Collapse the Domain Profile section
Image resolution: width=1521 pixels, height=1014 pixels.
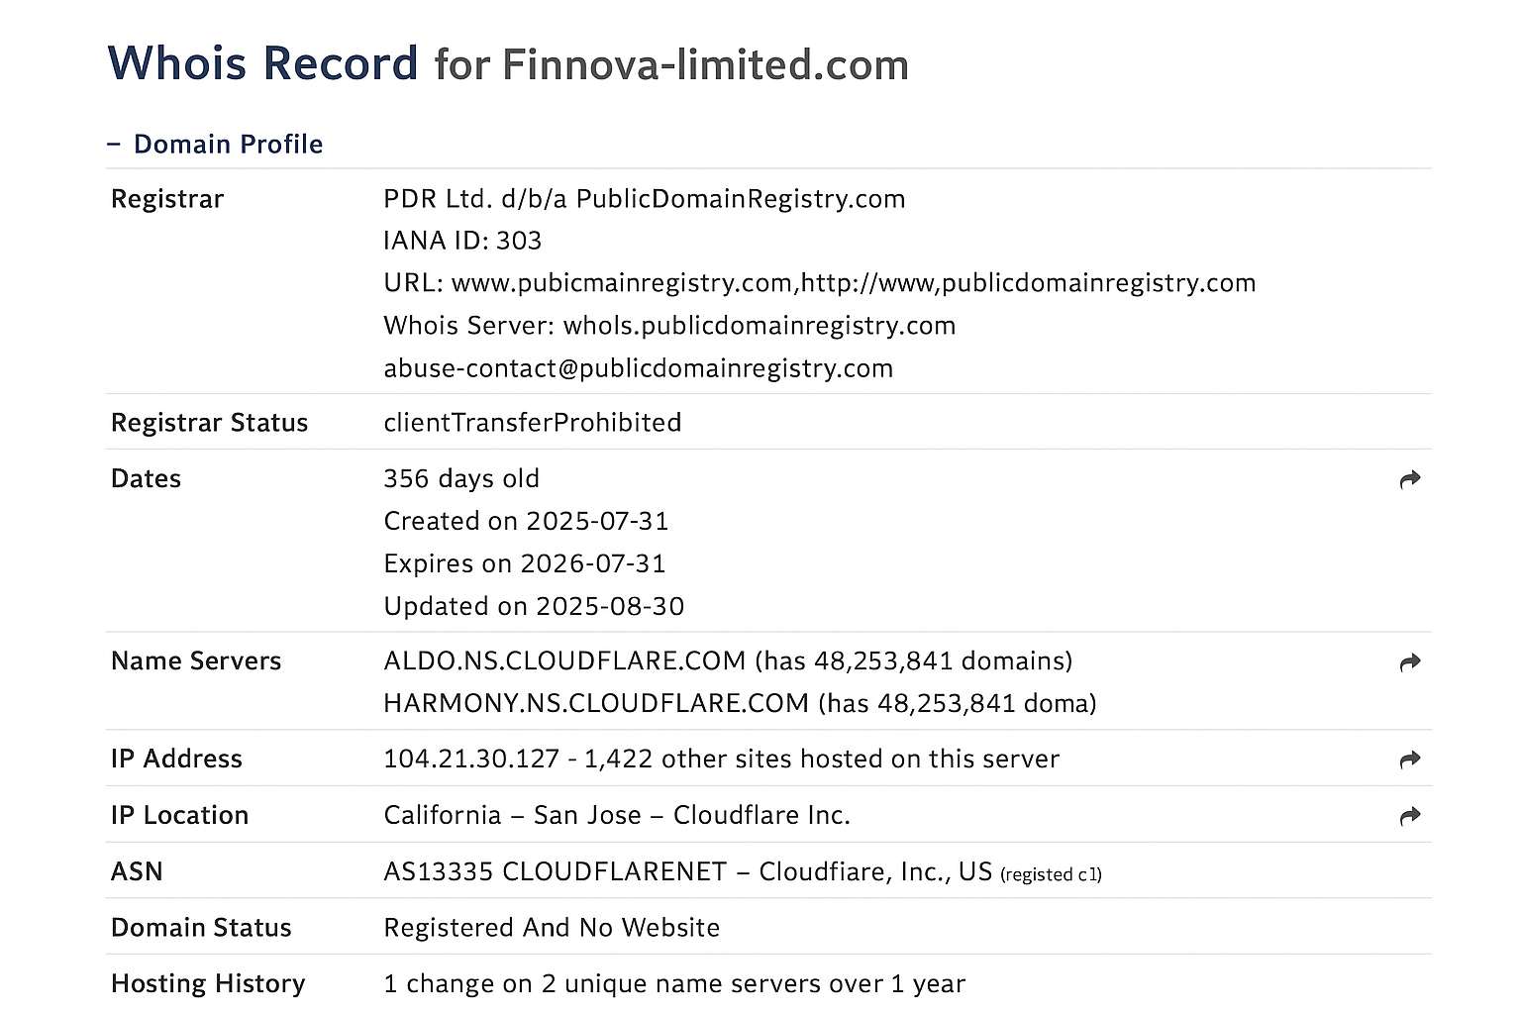pos(114,145)
